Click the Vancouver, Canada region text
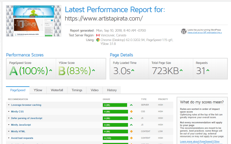Screen dimensions: 231x144 [113, 35]
